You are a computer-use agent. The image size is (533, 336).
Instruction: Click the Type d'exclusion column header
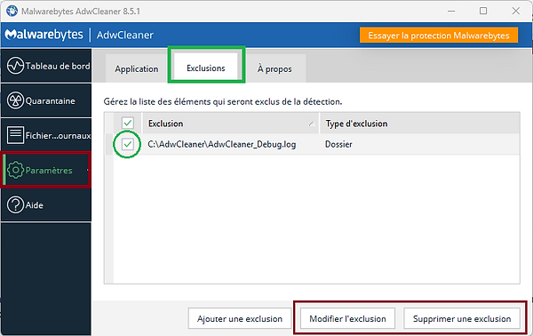(356, 124)
